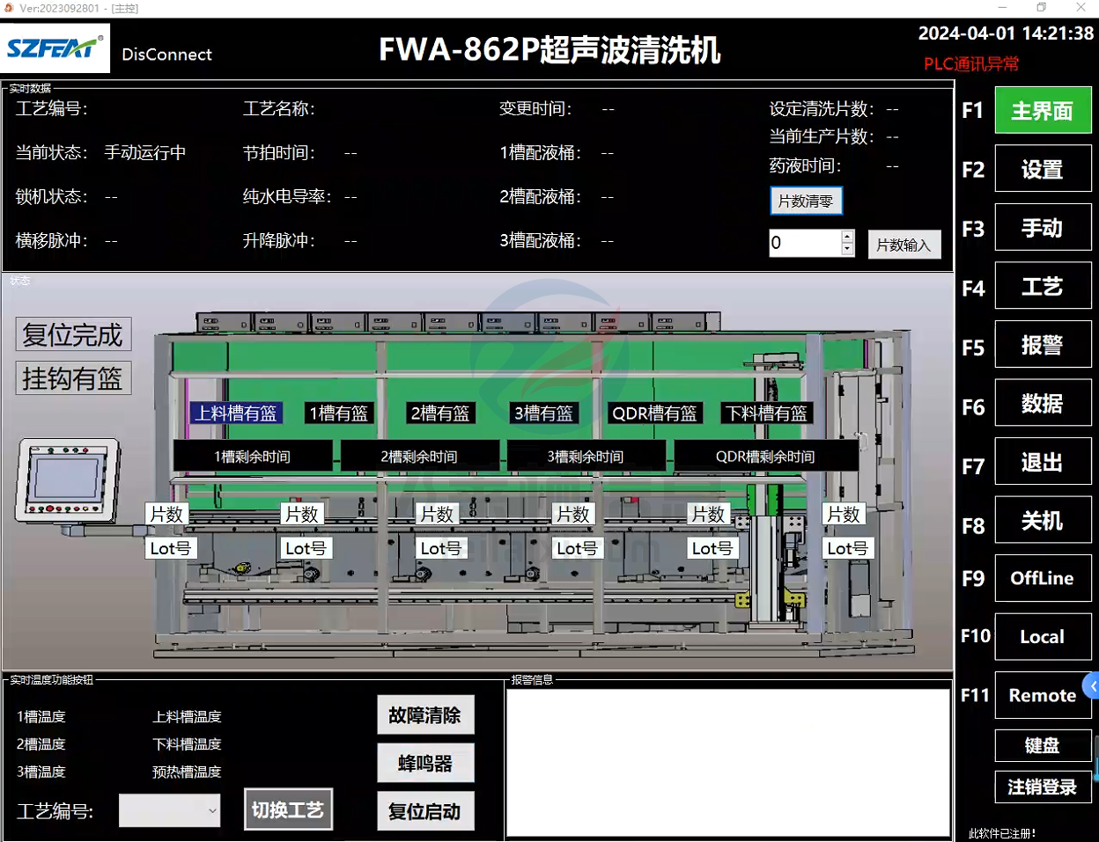Restore the window using title bar button
This screenshot has width=1099, height=842.
1042,8
